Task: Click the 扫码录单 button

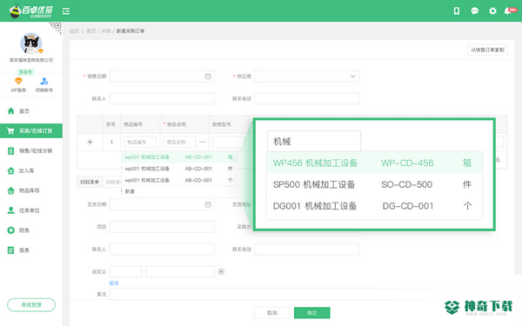Action: point(90,182)
